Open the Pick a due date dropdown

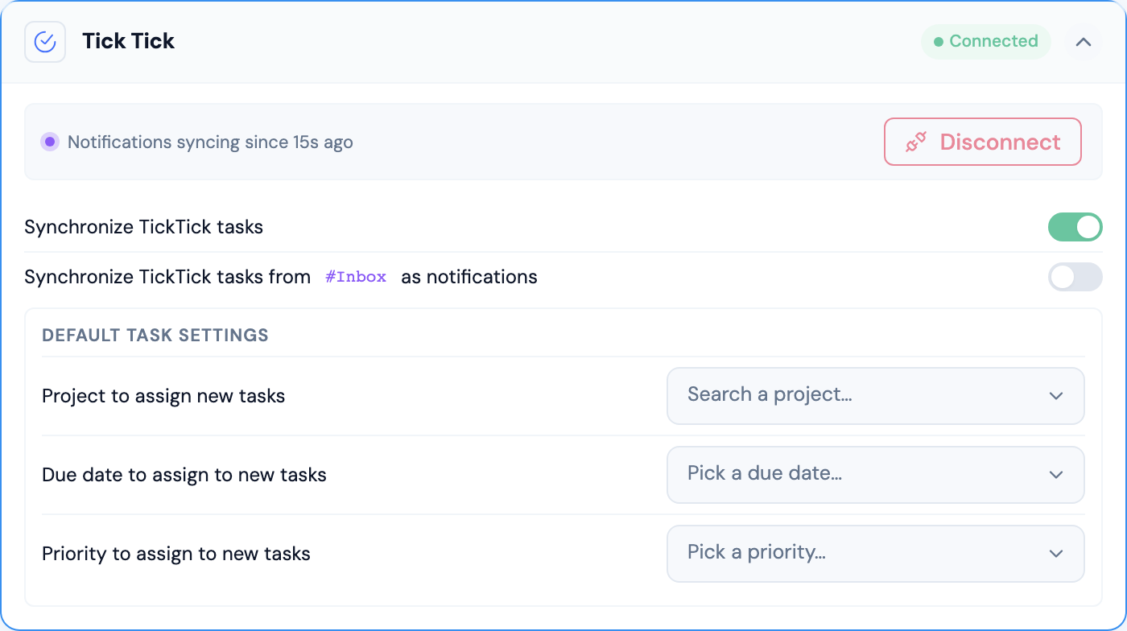pos(876,475)
